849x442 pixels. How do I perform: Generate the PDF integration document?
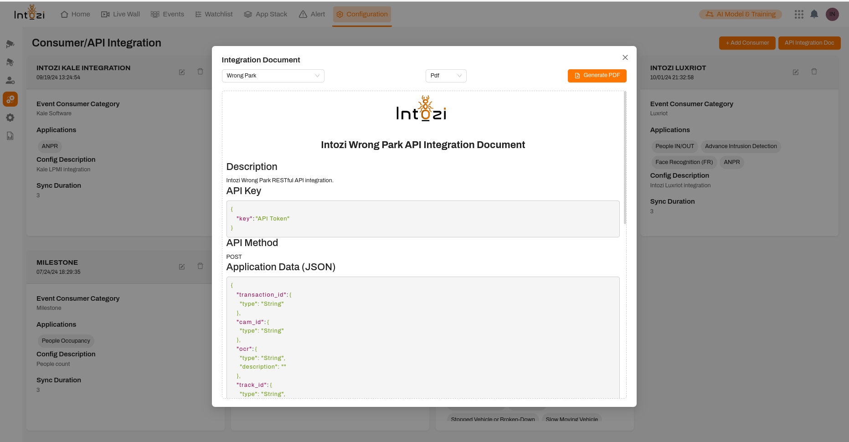(x=597, y=76)
